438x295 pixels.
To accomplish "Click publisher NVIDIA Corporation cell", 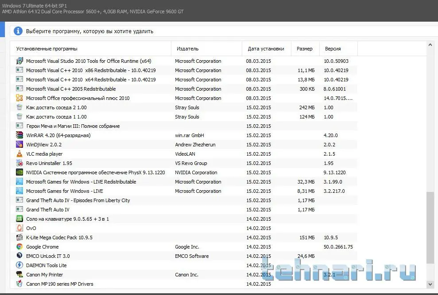I will point(196,172).
